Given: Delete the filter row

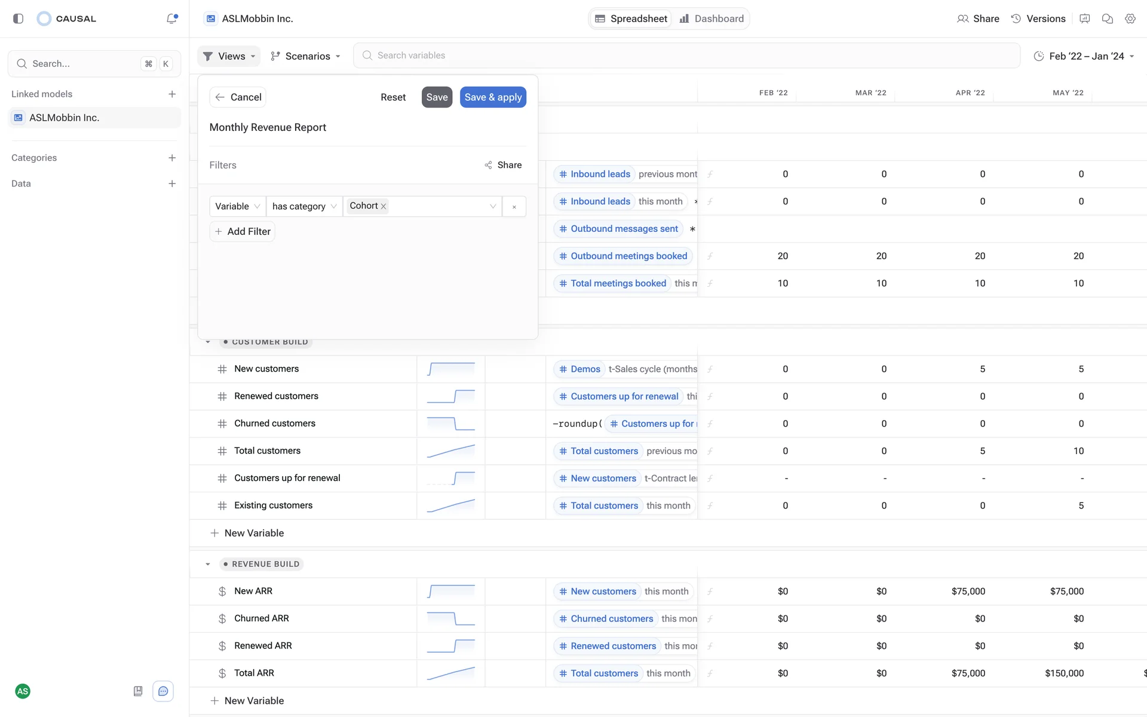Looking at the screenshot, I should (x=514, y=207).
